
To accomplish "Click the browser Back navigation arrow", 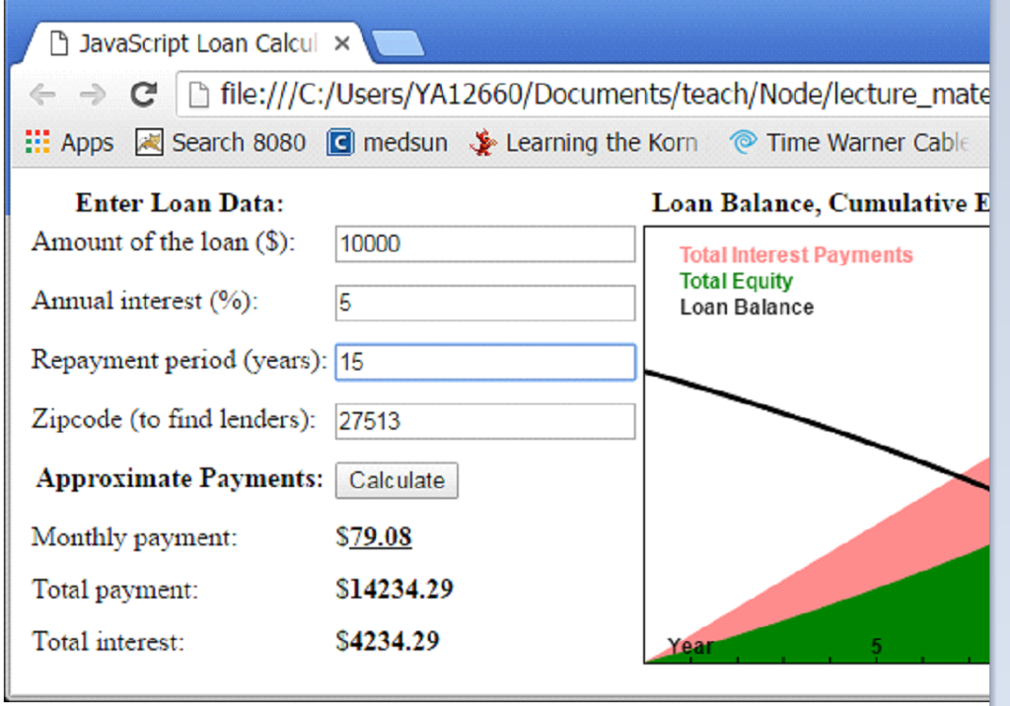I will (x=41, y=94).
